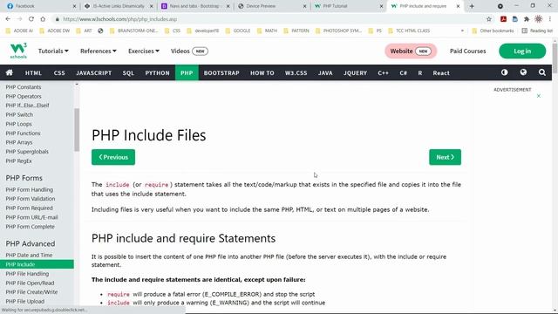
Task: Click browser home button
Action: [x=43, y=19]
